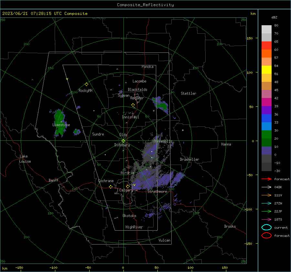Image resolution: width=291 pixels, height=272 pixels.
Task: Click the orange 111V arrow legend symbol
Action: pyautogui.click(x=266, y=195)
